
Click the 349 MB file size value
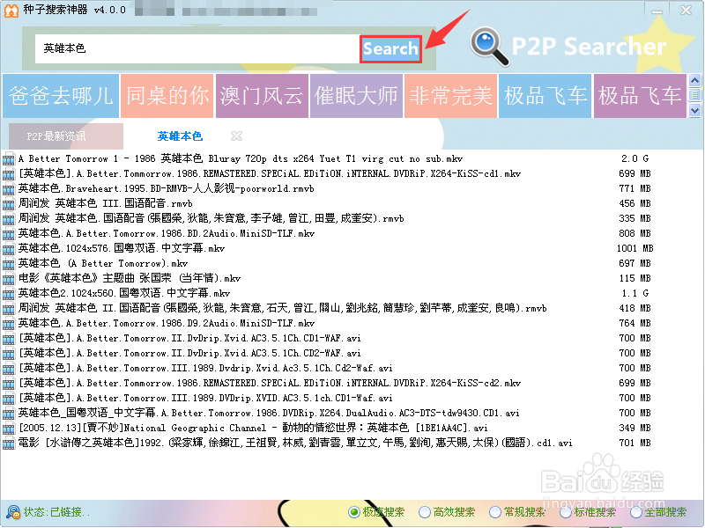[x=634, y=428]
